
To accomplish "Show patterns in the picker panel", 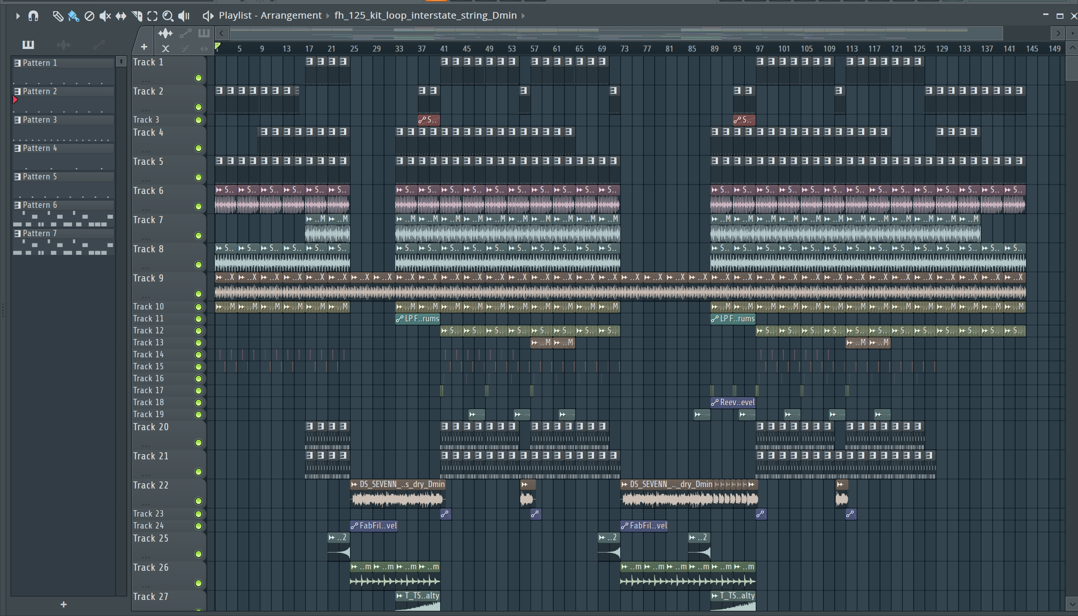I will [x=28, y=44].
